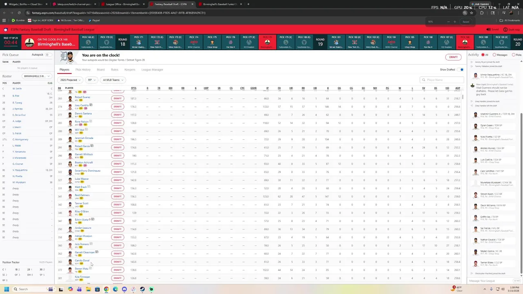The width and height of the screenshot is (523, 294).
Task: Open Chrome from the taskbar
Action: 106,289
